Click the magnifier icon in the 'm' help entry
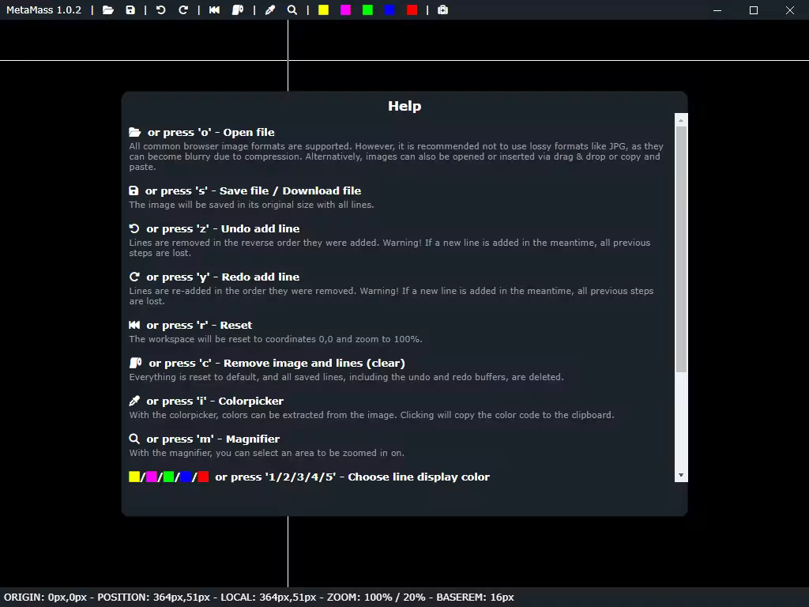The image size is (809, 607). 134,439
